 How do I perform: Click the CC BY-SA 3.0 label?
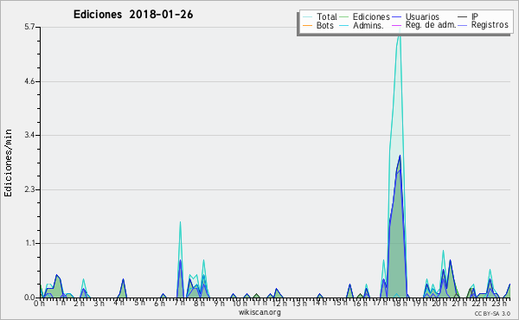(x=492, y=313)
